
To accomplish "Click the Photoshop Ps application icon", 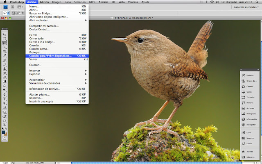I will pyautogui.click(x=6, y=7).
